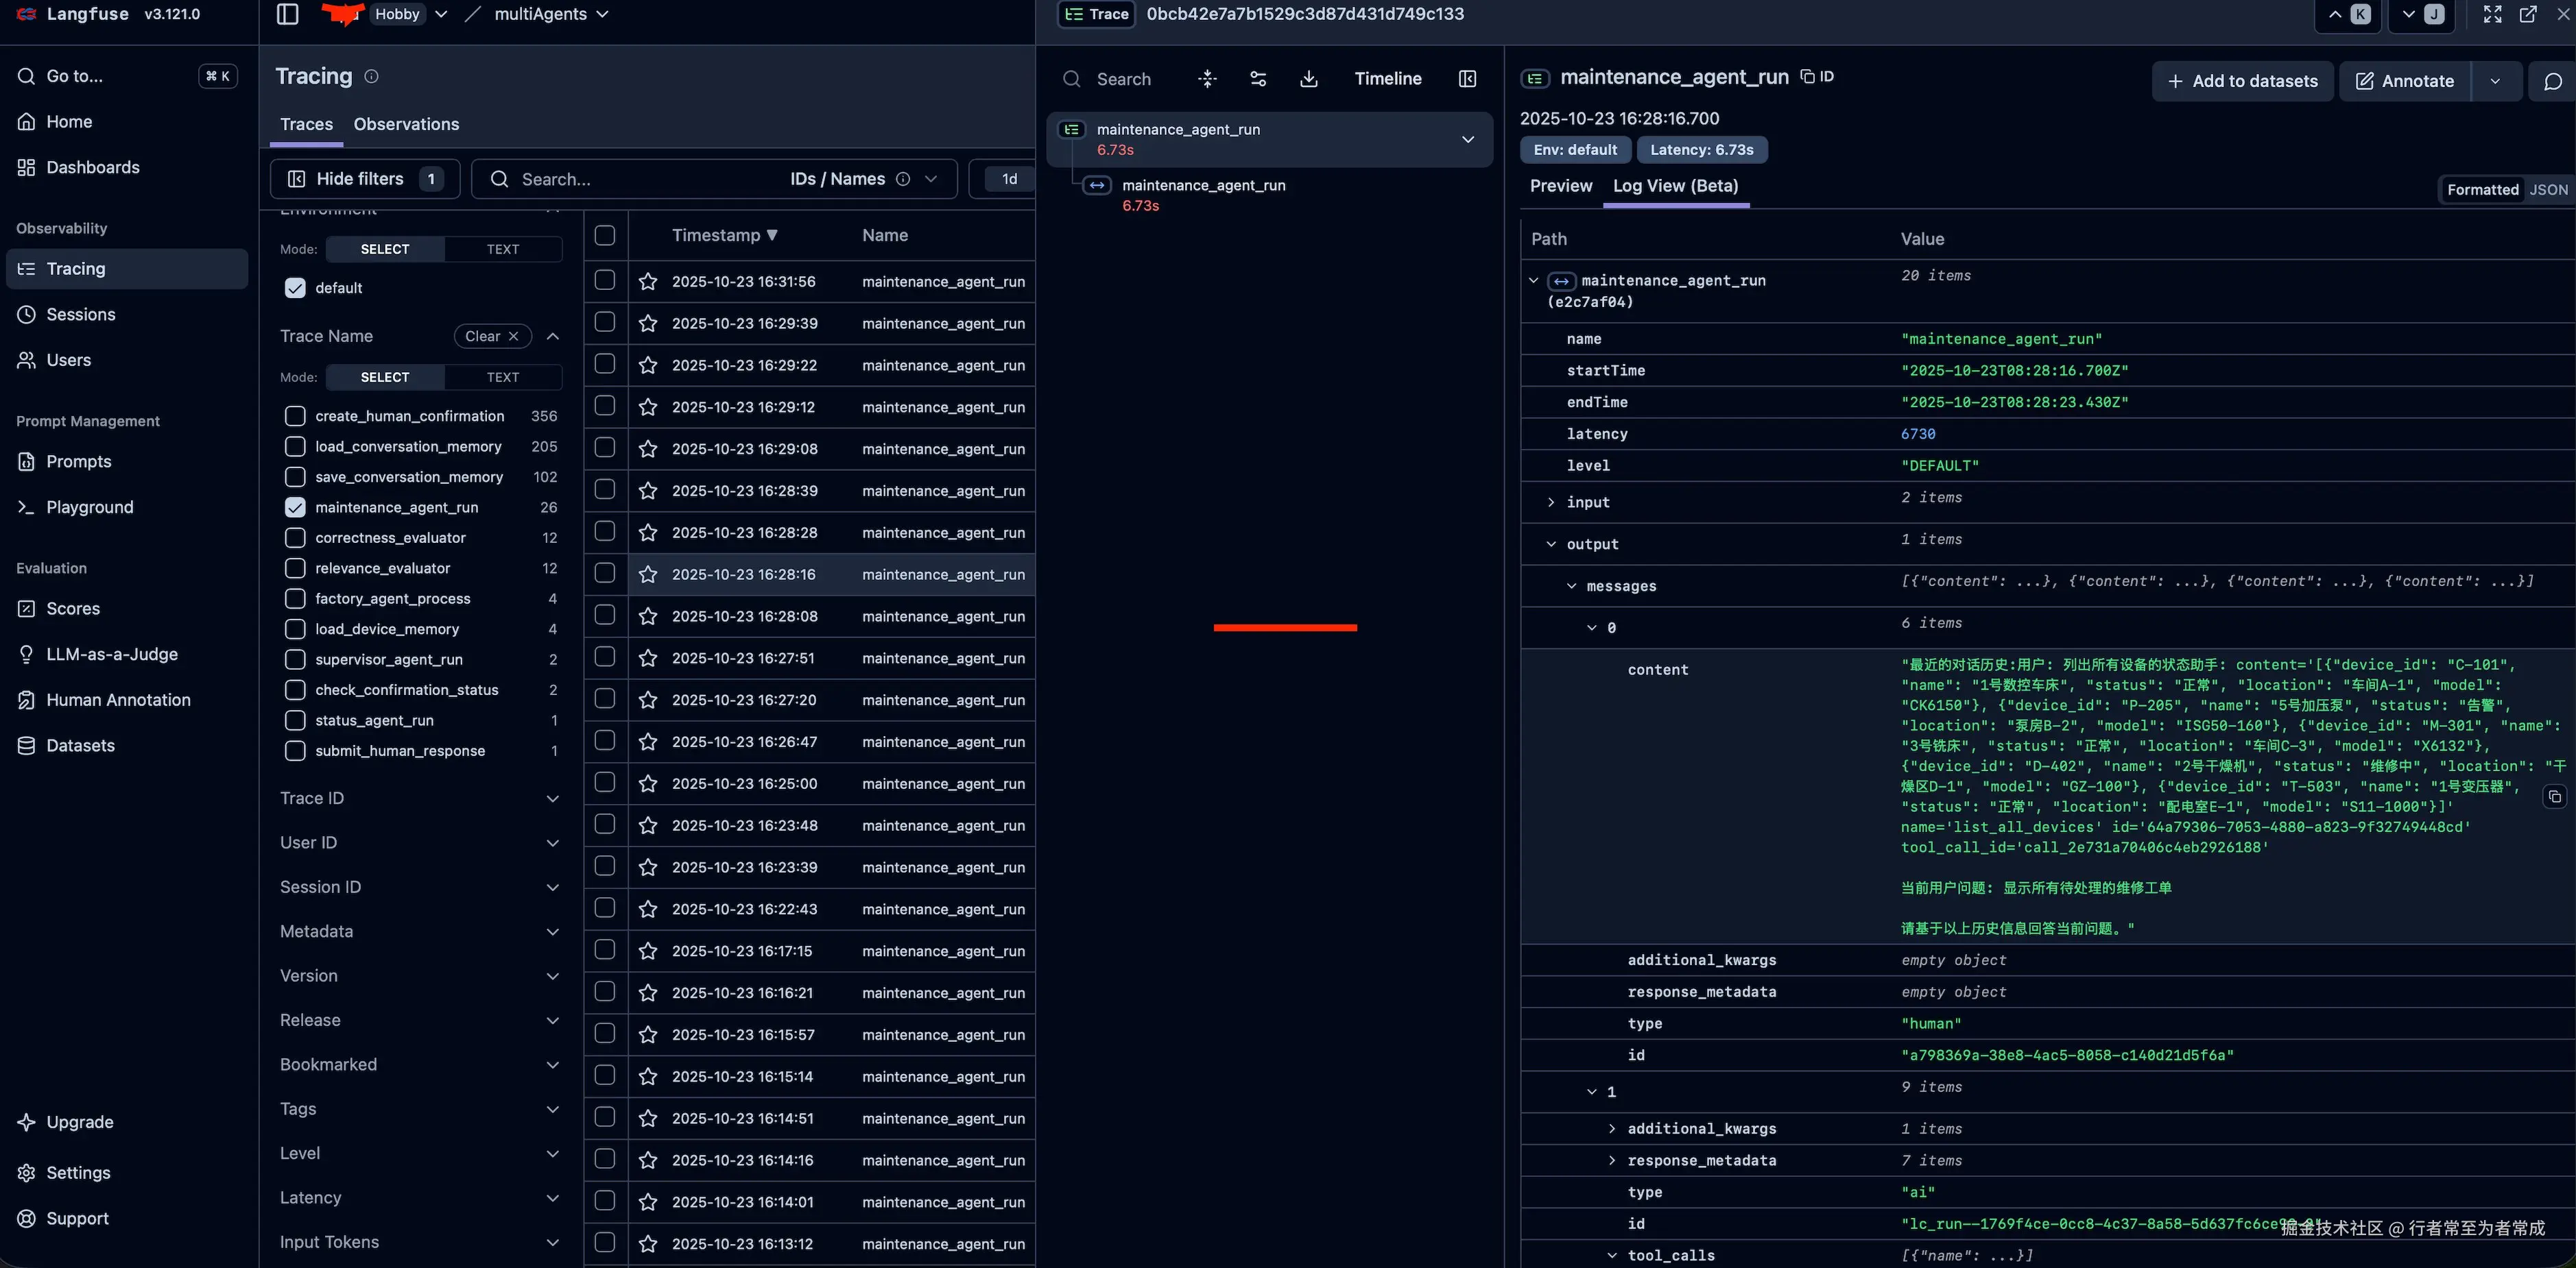
Task: Open LLM-as-a-Judge in sidebar
Action: coord(111,655)
